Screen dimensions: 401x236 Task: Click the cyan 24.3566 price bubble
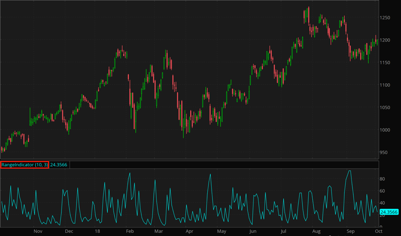[x=389, y=212]
